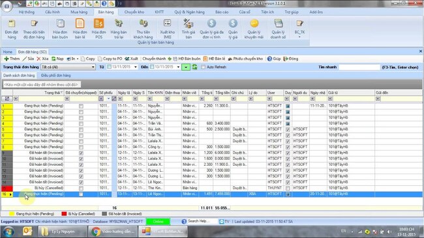Open Quỹ & Ngân hàng ribbon tab
Screen dimensions: 424x238
(x=189, y=12)
